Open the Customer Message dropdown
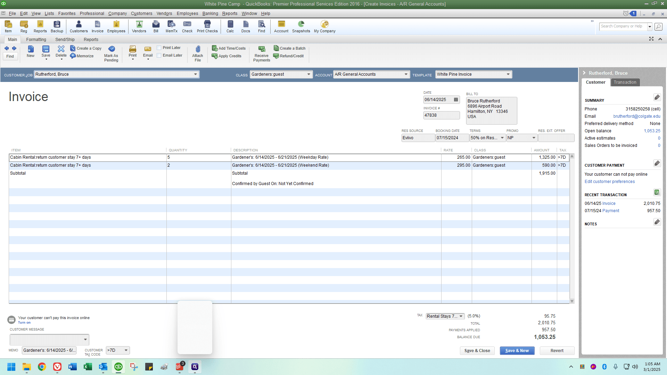This screenshot has width=667, height=375. point(85,340)
